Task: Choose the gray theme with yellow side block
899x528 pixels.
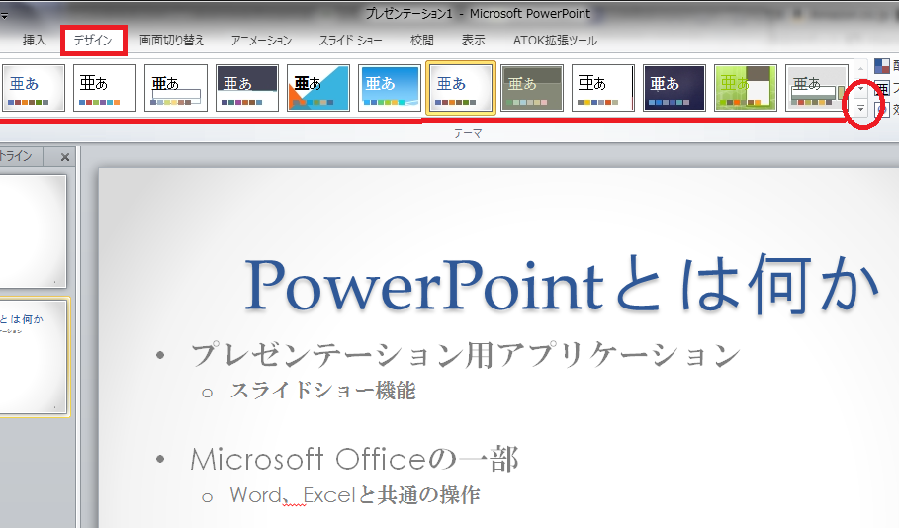Action: pyautogui.click(x=817, y=88)
